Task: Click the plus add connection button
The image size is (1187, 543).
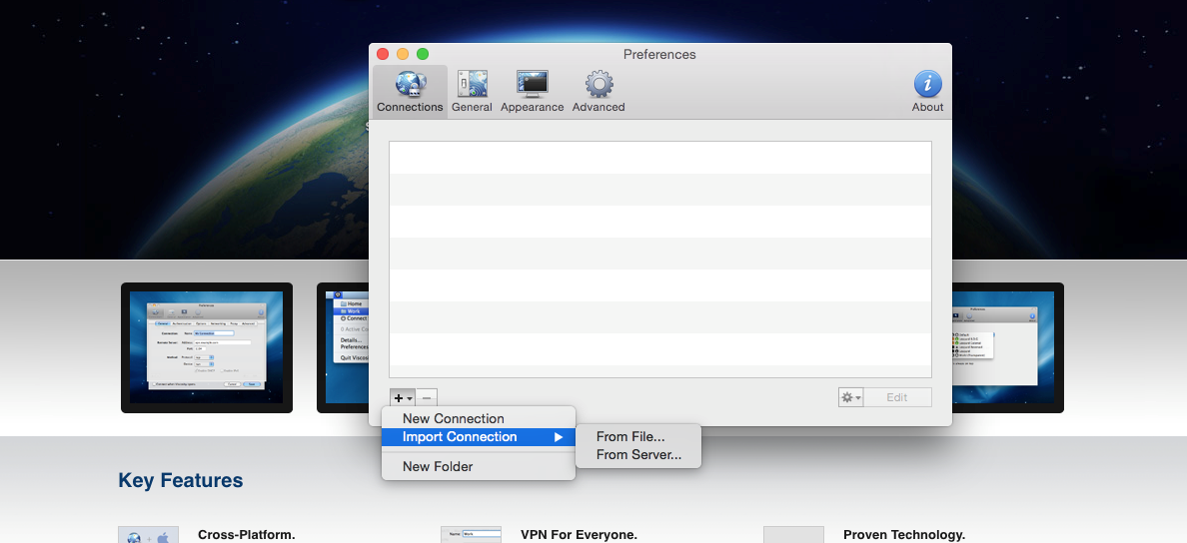Action: 403,398
